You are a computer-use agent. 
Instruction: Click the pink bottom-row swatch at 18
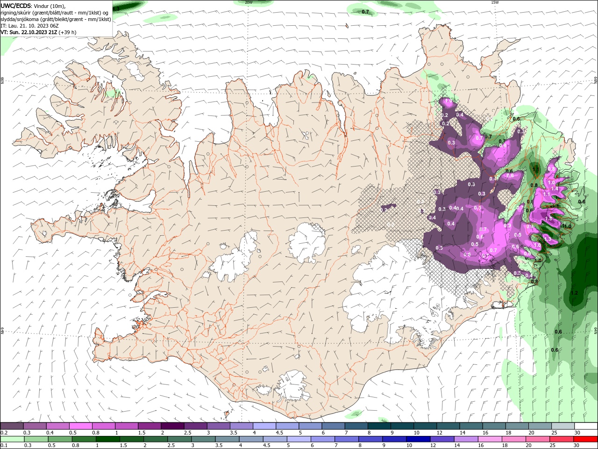click(x=514, y=439)
